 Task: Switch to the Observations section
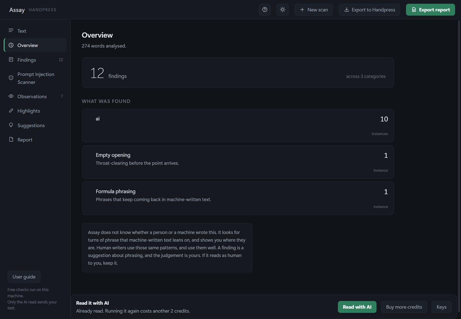(35, 96)
